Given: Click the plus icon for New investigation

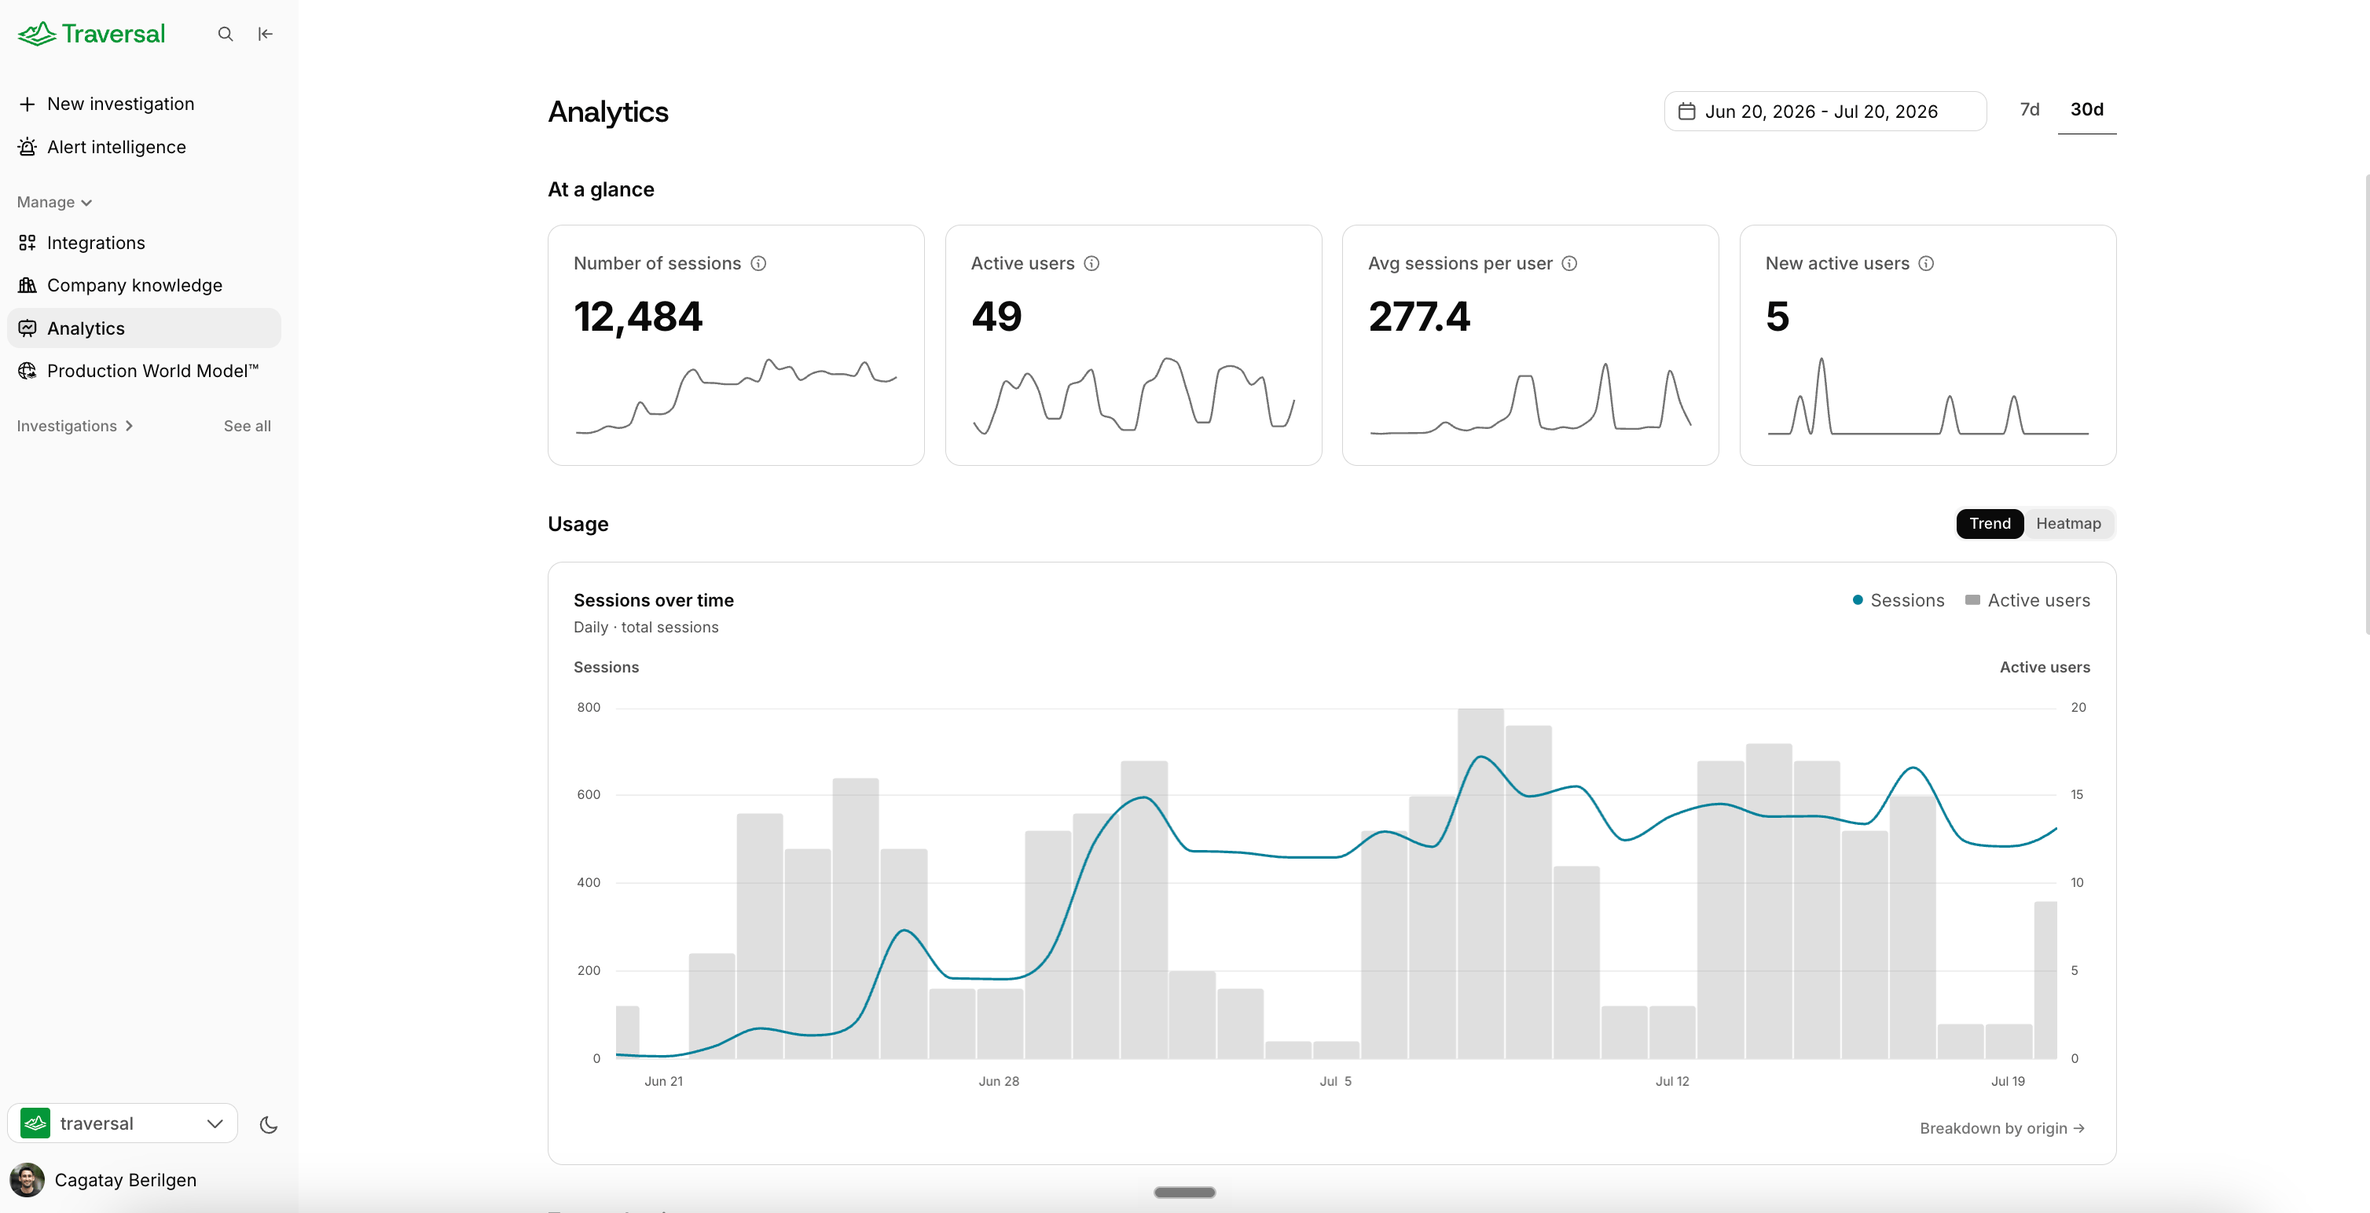Looking at the screenshot, I should click(x=28, y=104).
